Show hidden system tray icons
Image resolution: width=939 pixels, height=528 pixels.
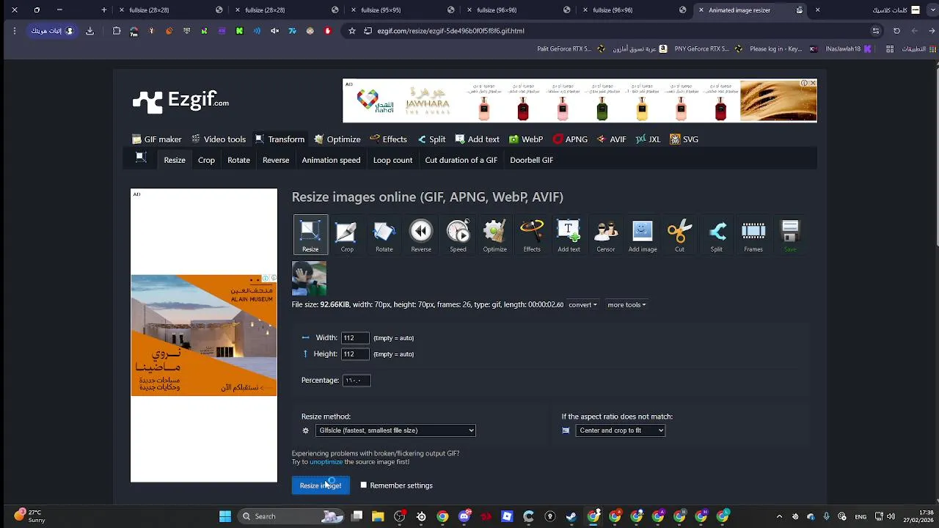(779, 516)
